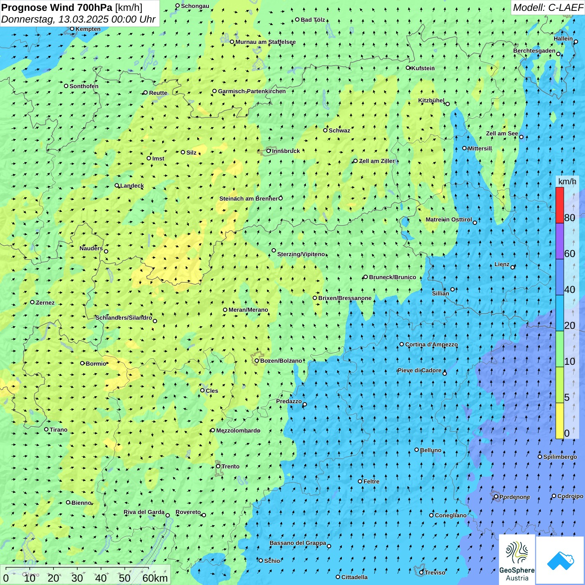Click the Pordenone city marker

point(496,497)
